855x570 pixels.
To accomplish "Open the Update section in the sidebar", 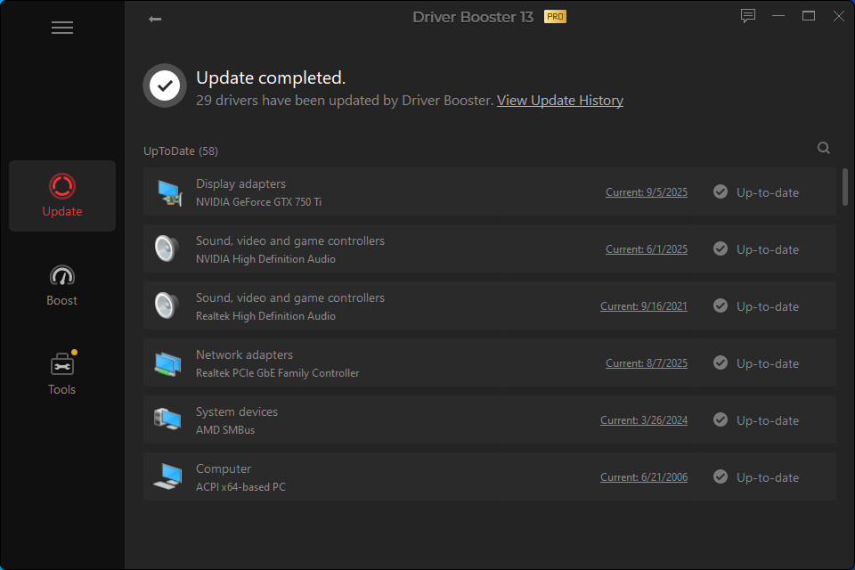I will pyautogui.click(x=61, y=195).
